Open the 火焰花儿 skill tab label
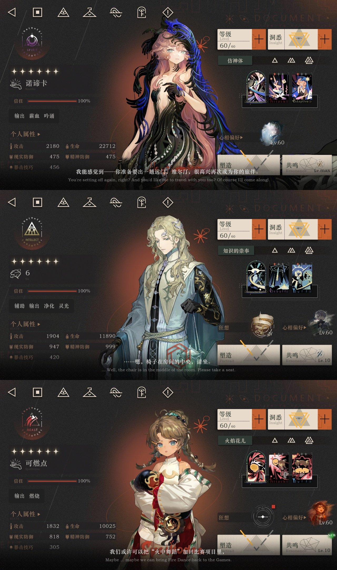This screenshot has width=337, height=570. point(235,441)
